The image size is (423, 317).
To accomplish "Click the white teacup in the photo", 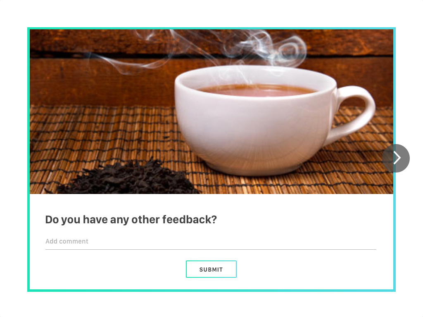I will (x=270, y=121).
